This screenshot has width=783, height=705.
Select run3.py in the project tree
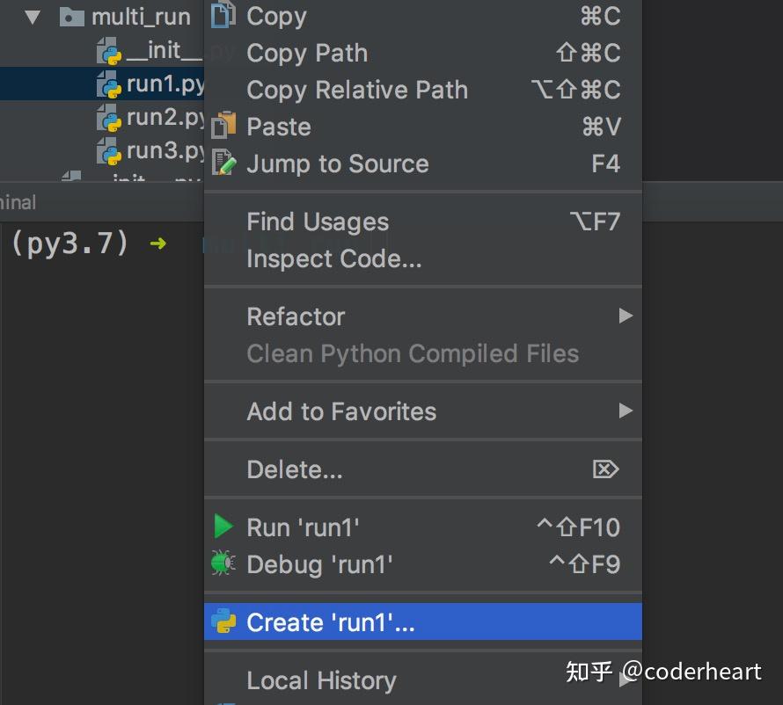tap(165, 150)
